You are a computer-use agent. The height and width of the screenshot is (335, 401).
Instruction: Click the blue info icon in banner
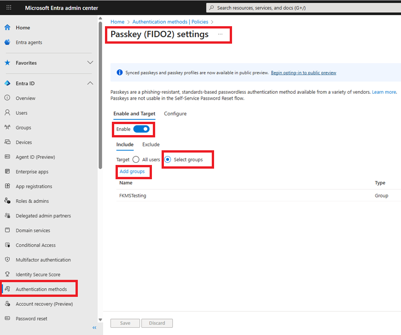coord(119,73)
